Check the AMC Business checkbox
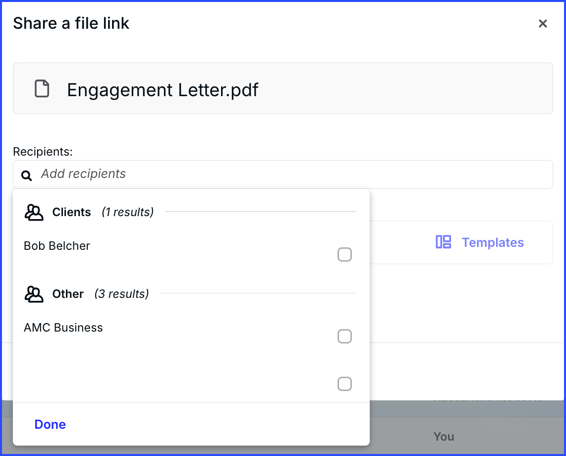 pyautogui.click(x=344, y=336)
